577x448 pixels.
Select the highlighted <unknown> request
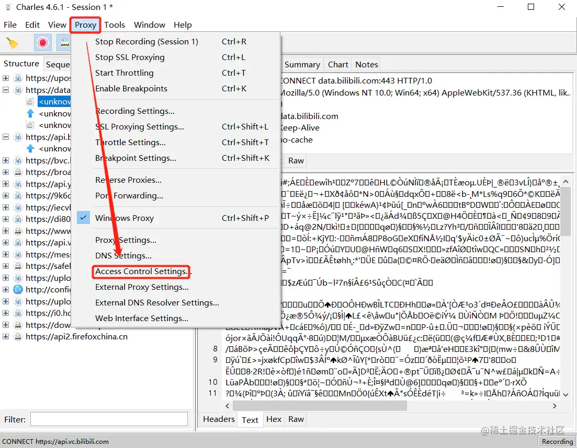(54, 101)
